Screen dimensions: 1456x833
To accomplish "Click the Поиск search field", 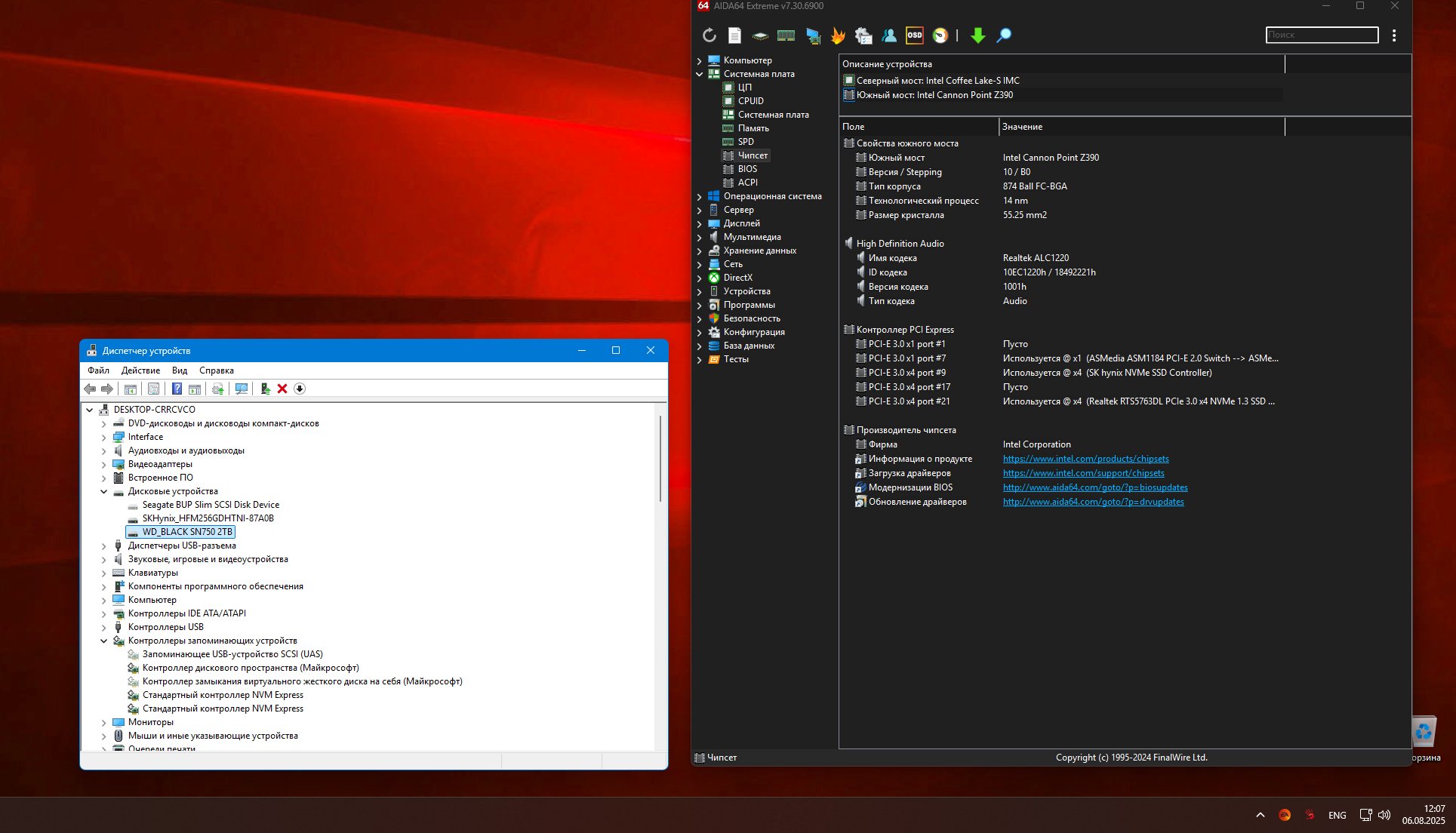I will pos(1321,35).
